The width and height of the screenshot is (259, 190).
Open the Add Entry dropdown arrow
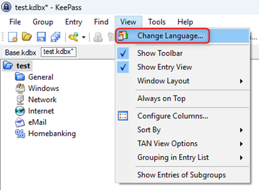[x=84, y=37]
